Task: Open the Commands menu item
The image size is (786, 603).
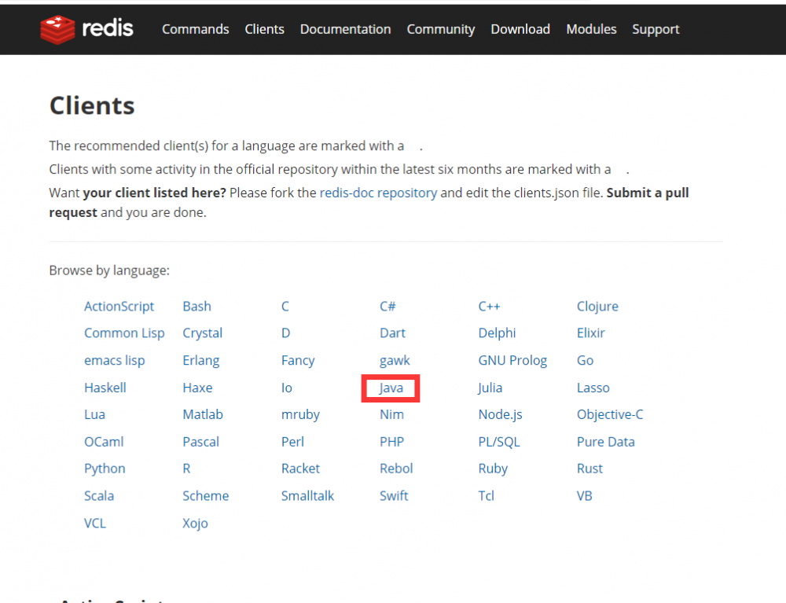Action: click(196, 30)
